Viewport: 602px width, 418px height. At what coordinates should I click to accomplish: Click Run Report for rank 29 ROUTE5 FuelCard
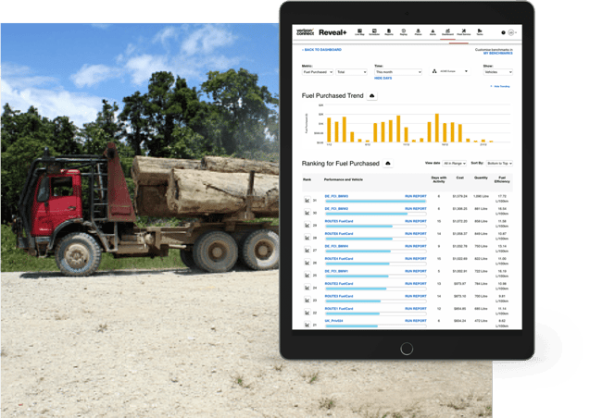[416, 221]
